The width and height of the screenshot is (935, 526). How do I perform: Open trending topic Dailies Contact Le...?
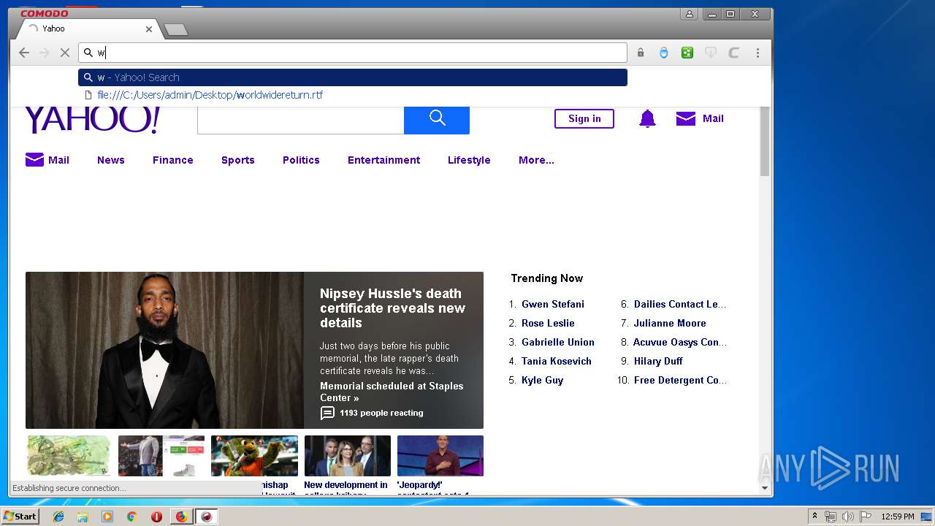pyautogui.click(x=680, y=304)
